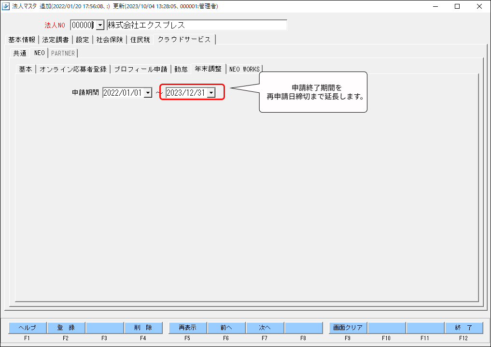Viewport: 491px width, 347px height.
Task: Switch to the 共通 sub-tab
Action: (20, 53)
